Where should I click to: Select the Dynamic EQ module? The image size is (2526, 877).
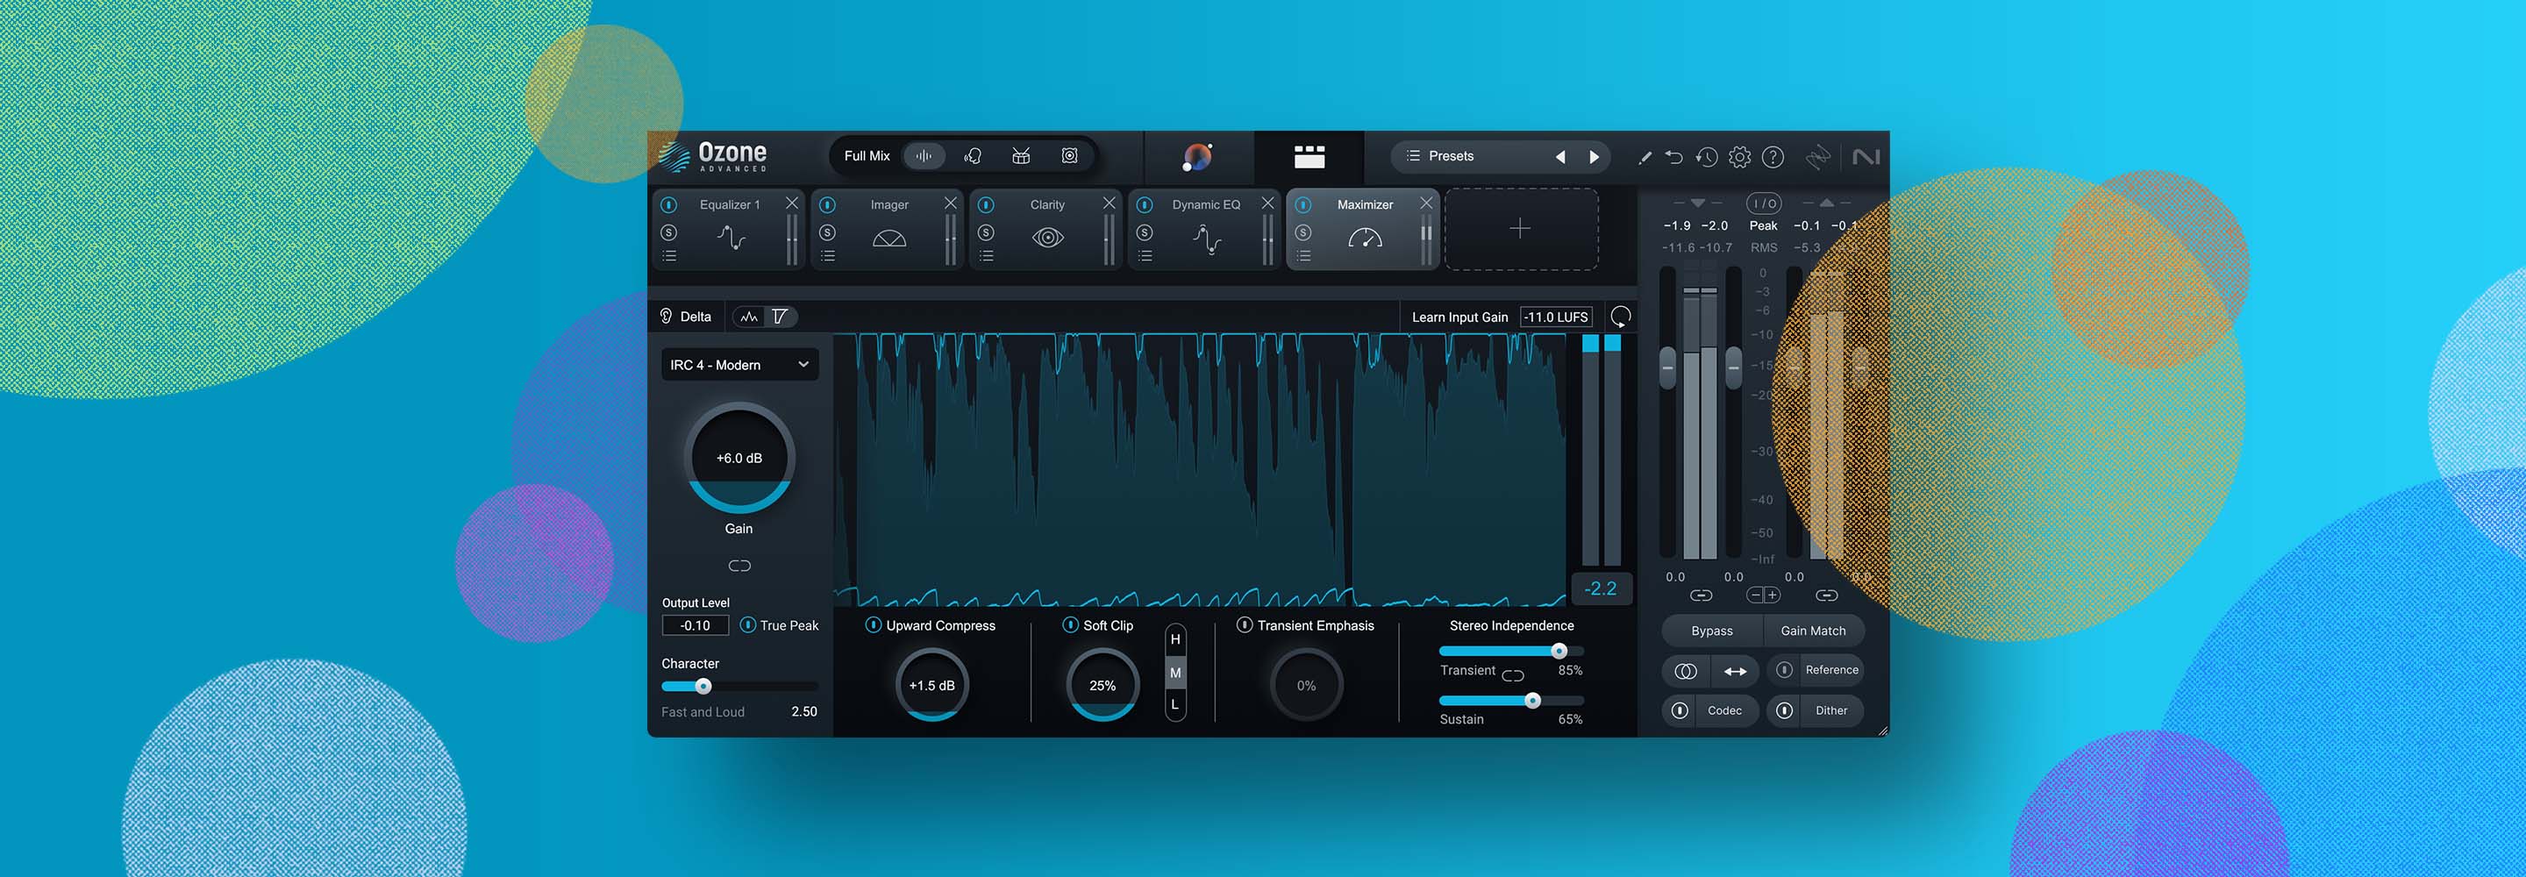[1206, 229]
